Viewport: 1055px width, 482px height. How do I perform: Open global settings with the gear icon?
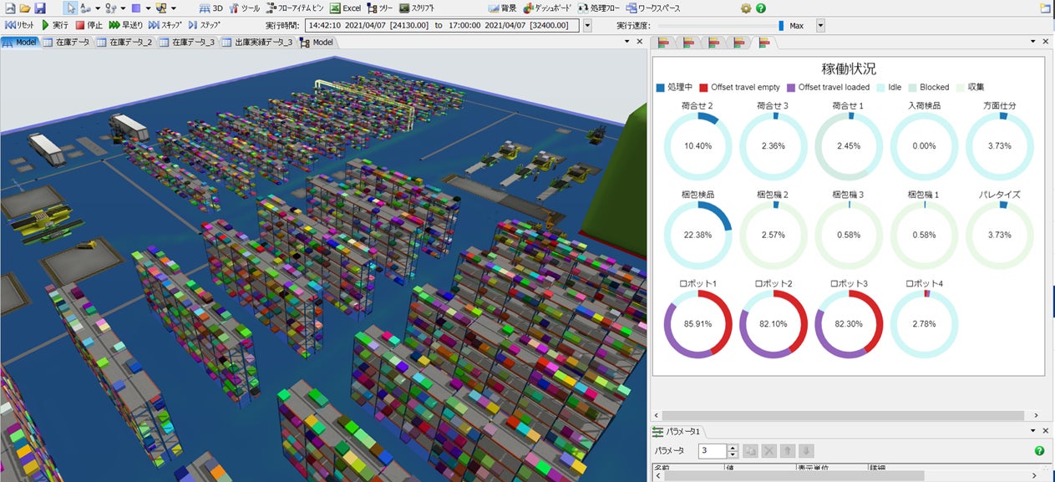point(746,8)
